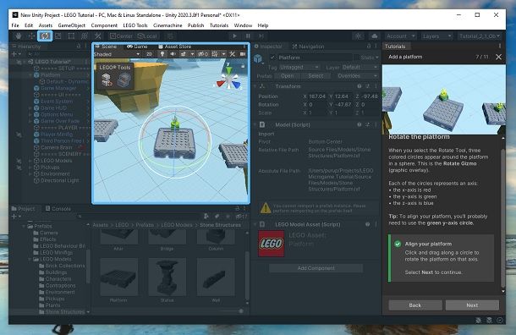The height and width of the screenshot is (335, 516).
Task: Click the Pause button
Action: [x=248, y=36]
